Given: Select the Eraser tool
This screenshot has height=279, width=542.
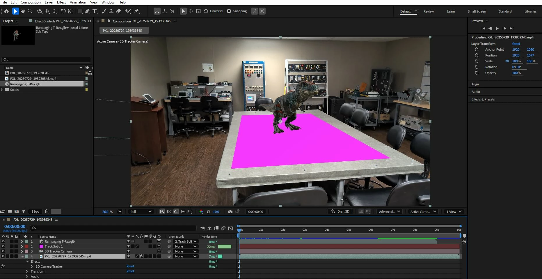Looking at the screenshot, I should point(118,11).
